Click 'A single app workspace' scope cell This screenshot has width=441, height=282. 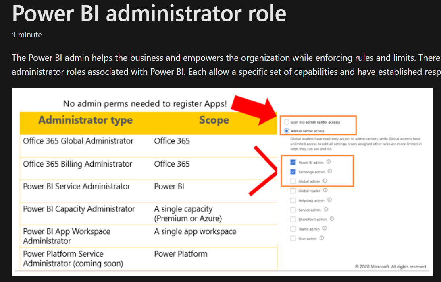[195, 231]
